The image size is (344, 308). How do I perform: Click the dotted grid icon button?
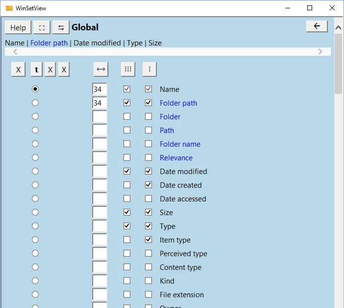[x=128, y=69]
